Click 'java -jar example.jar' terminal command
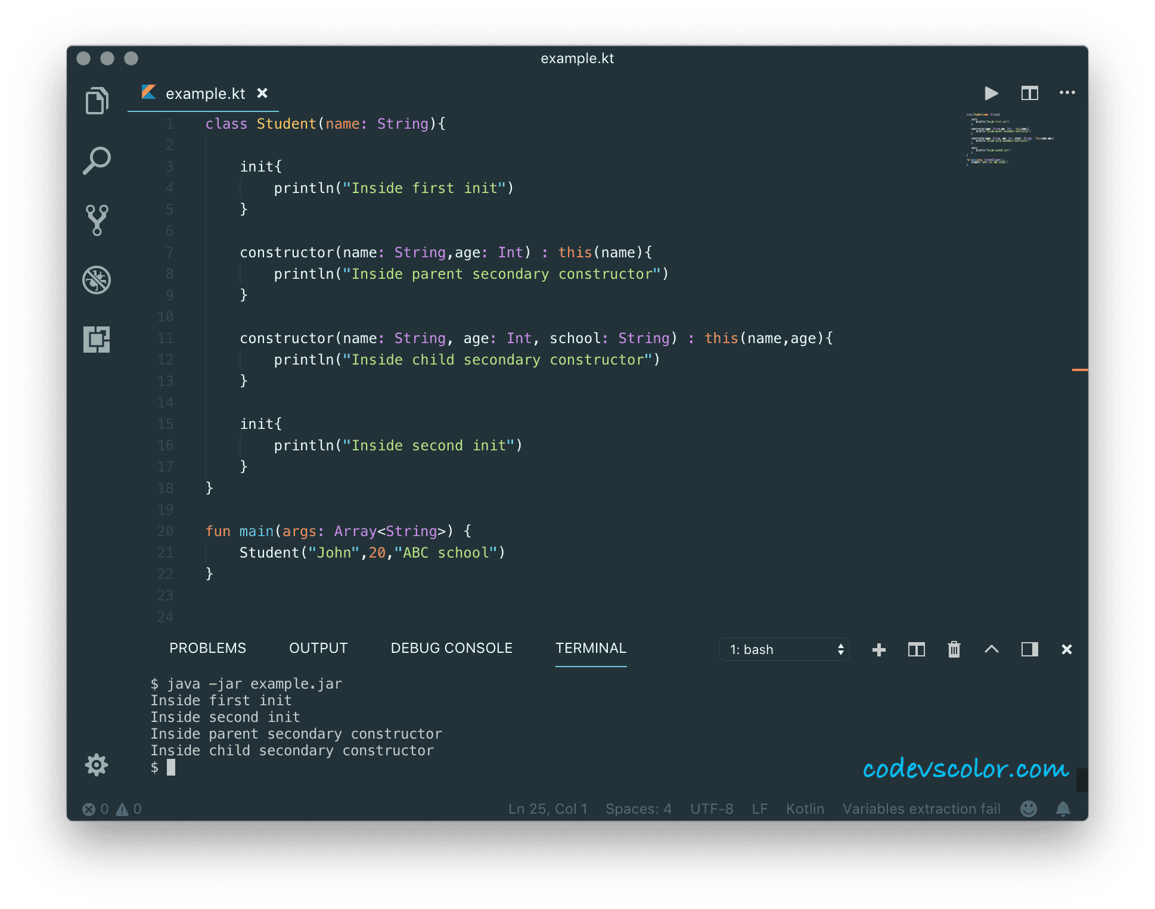Viewport: 1155px width, 909px height. point(254,684)
